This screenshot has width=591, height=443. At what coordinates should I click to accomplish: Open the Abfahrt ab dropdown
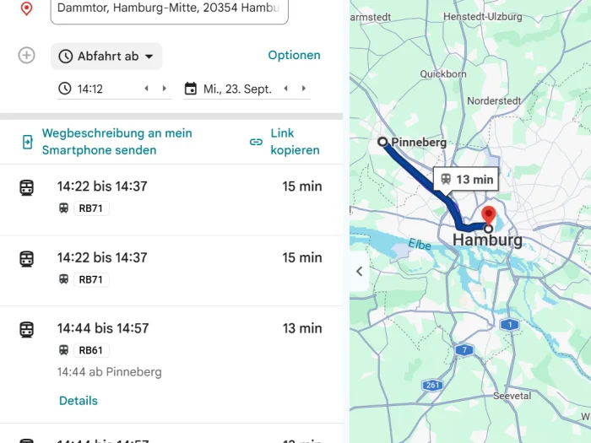[106, 57]
